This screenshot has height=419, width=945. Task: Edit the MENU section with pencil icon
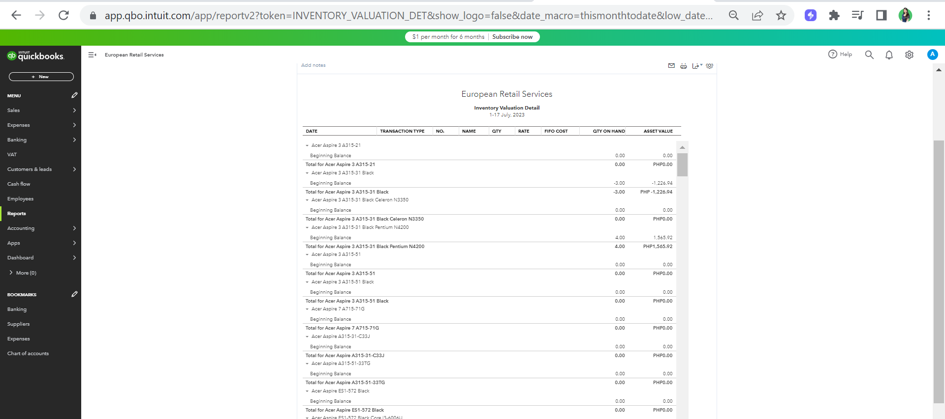tap(74, 95)
